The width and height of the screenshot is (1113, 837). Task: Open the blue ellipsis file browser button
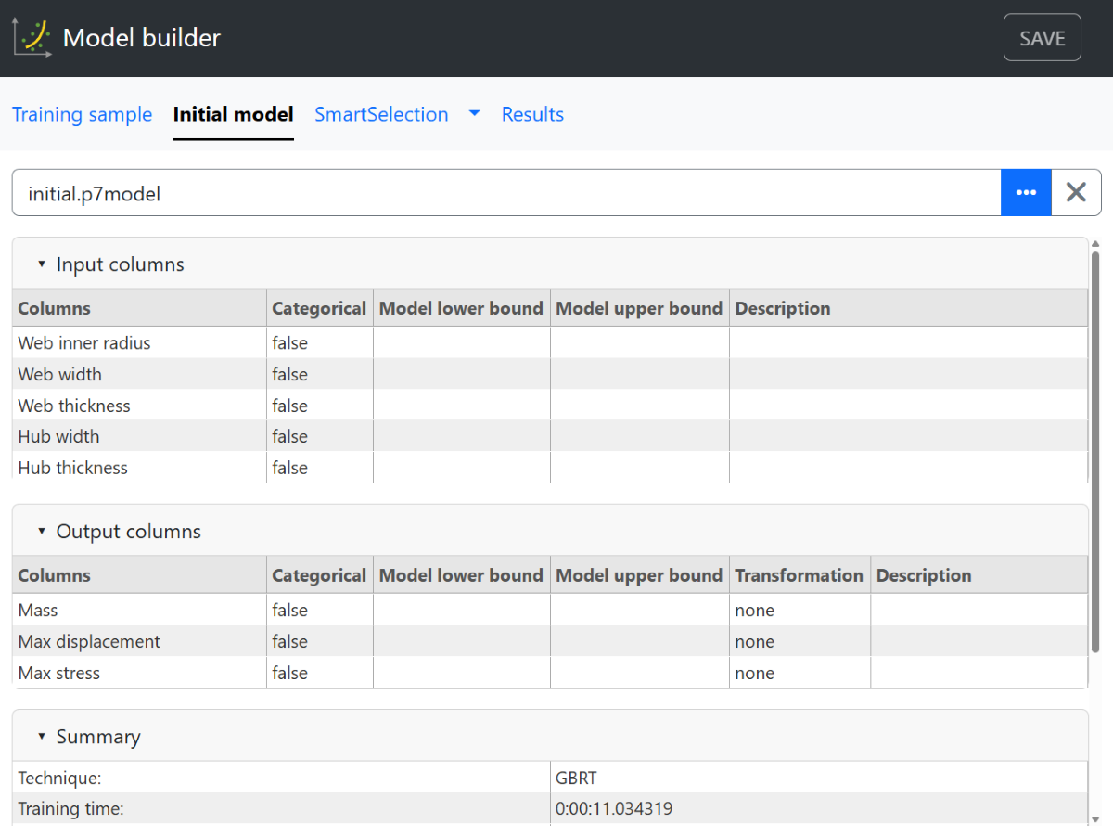click(x=1026, y=192)
